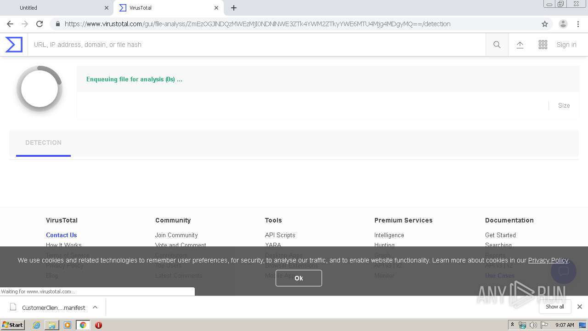
Task: Open Chrome profile avatar icon
Action: 563,24
